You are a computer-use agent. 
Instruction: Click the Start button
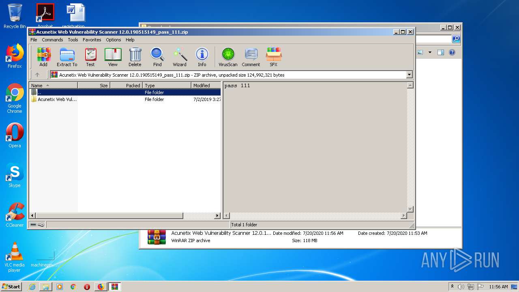(x=11, y=286)
